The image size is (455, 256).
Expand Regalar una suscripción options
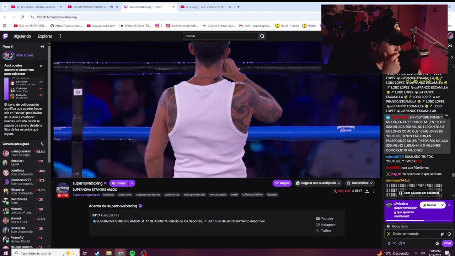339,183
